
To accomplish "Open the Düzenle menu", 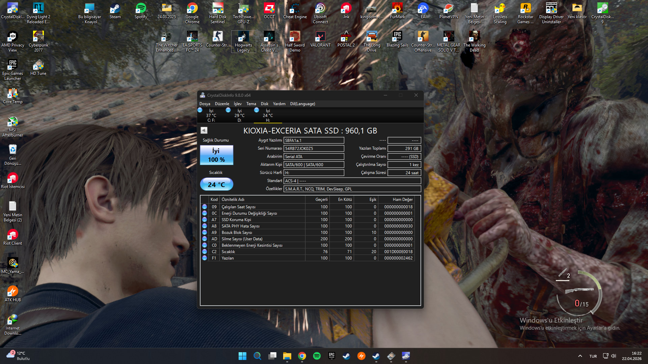I will [222, 104].
